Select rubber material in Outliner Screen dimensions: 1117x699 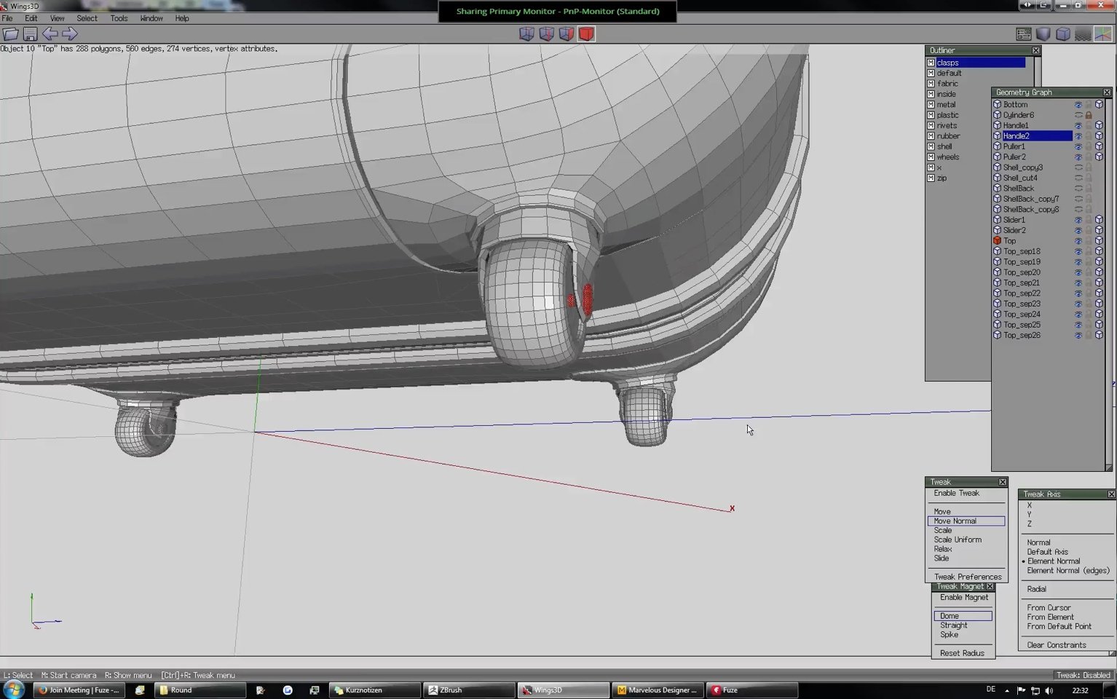point(948,136)
